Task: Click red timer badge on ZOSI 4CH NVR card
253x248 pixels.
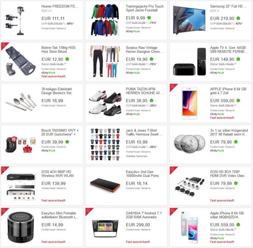Action: pyautogui.click(x=4, y=170)
